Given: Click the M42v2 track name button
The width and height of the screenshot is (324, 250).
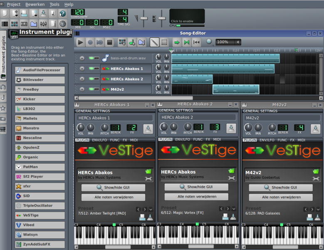Looking at the screenshot, I should click(x=126, y=90).
